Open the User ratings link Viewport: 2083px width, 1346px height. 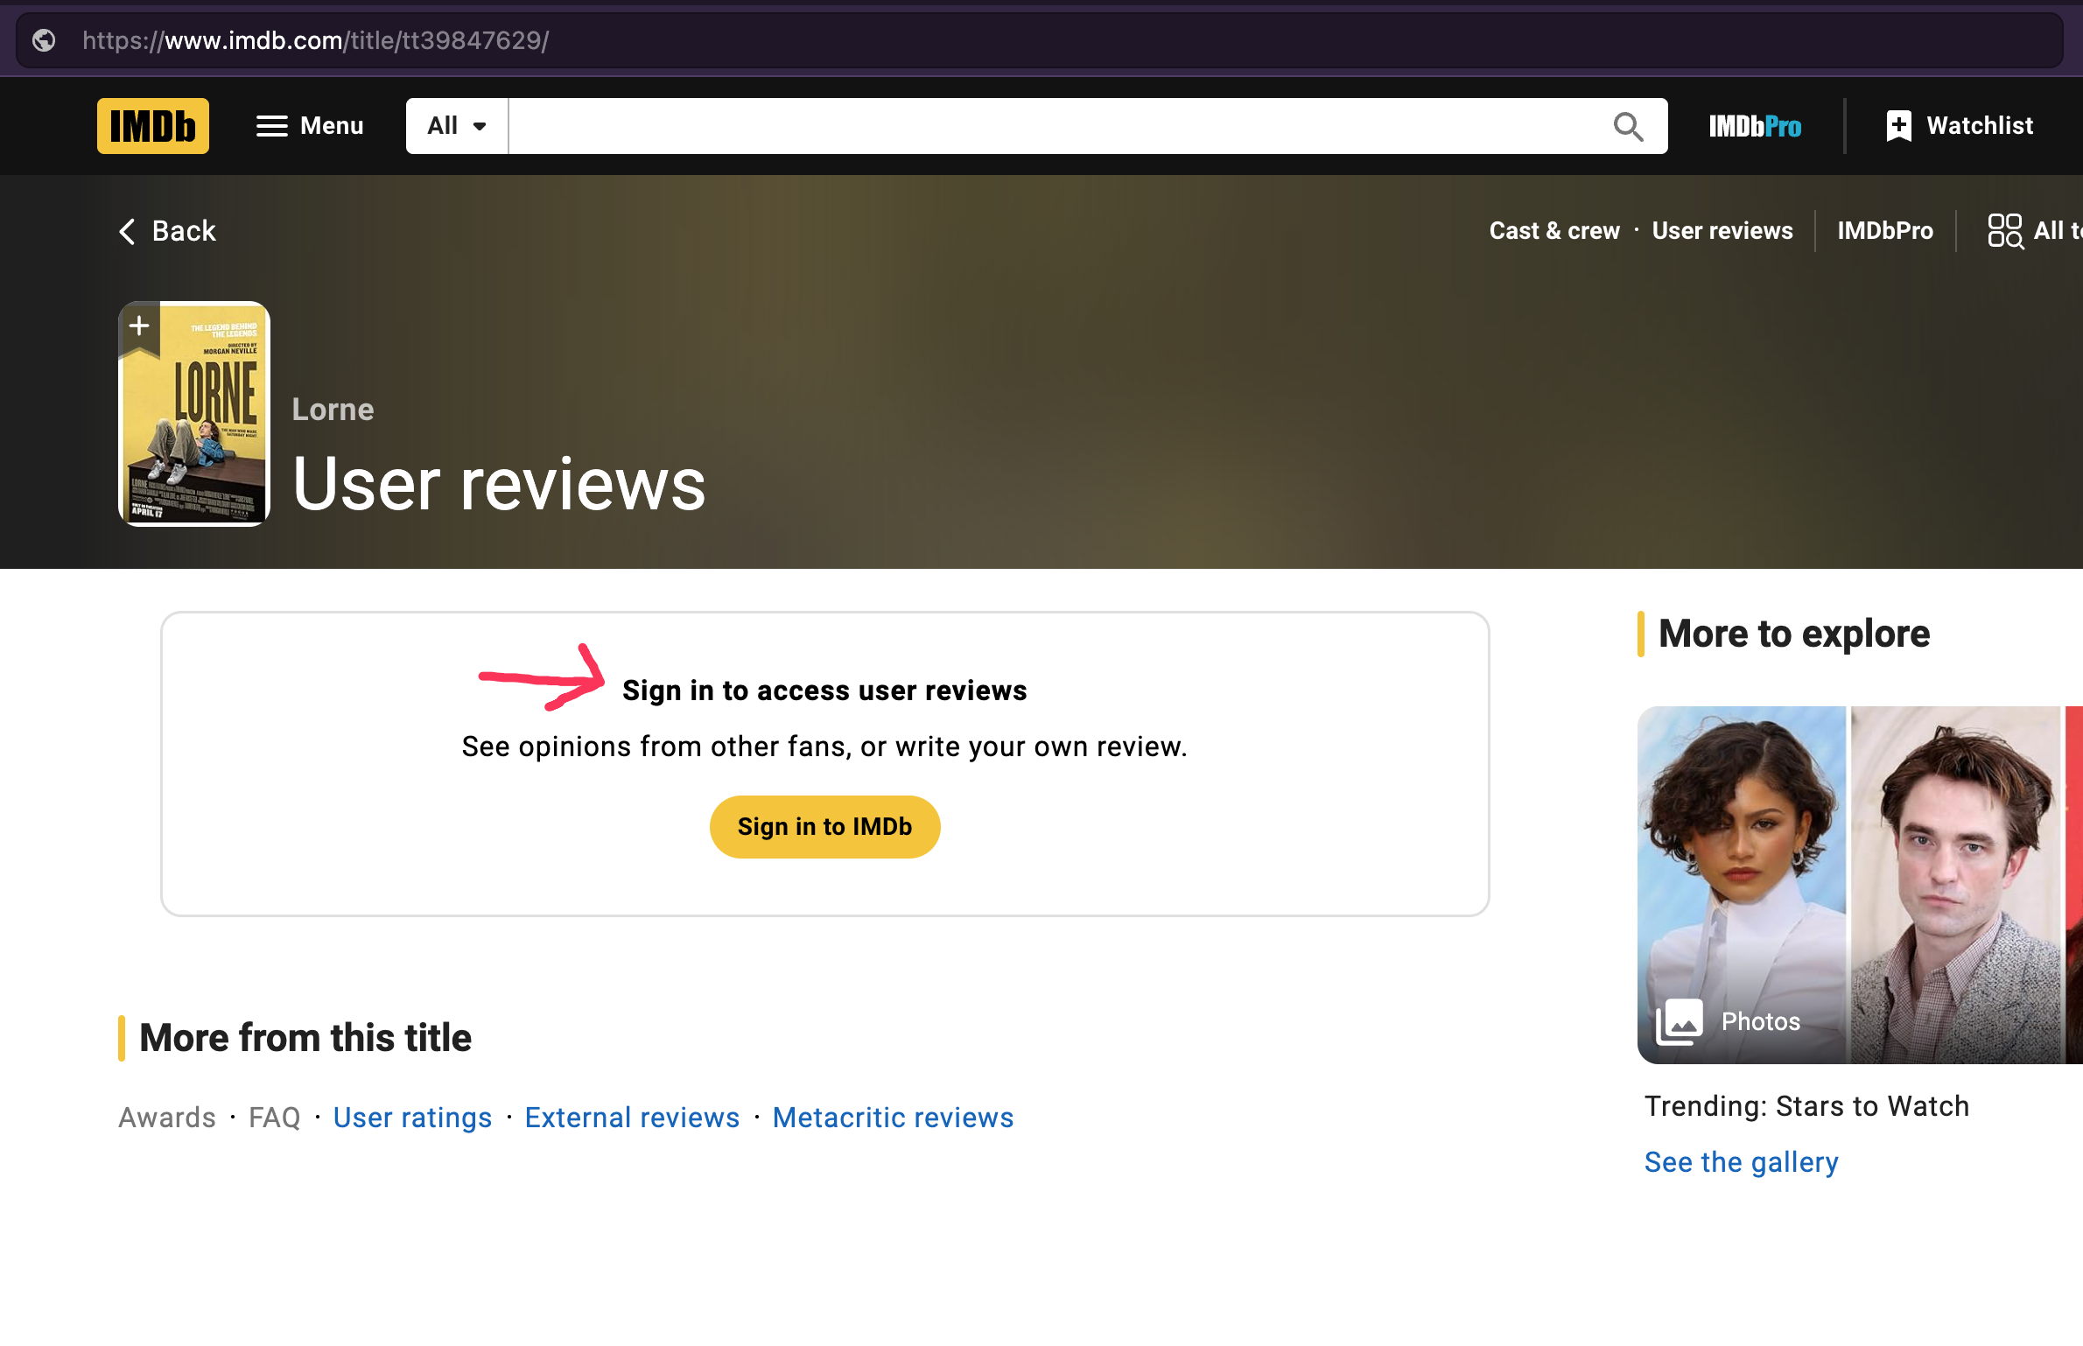tap(412, 1118)
